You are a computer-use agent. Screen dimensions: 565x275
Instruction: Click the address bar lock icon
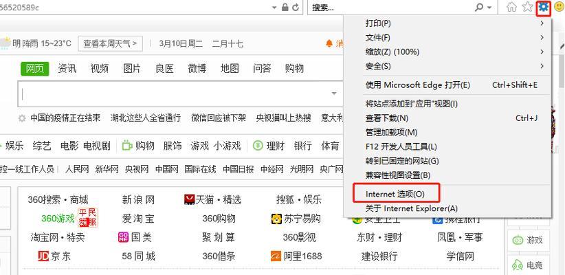click(x=285, y=7)
